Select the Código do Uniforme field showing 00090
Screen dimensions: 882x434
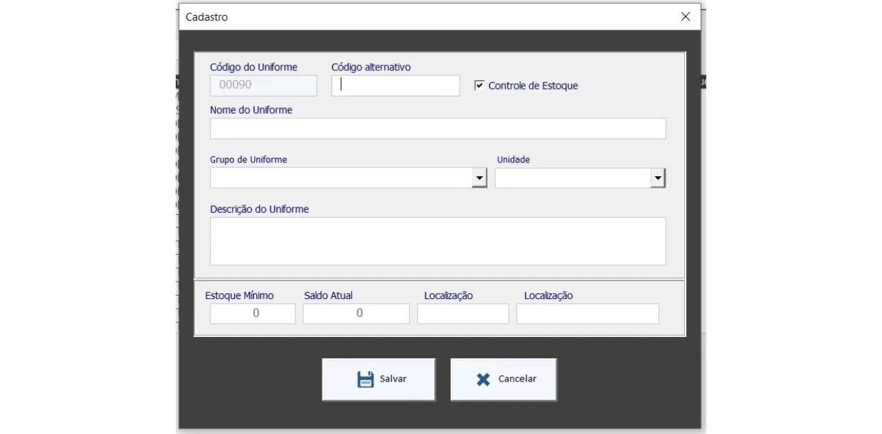pyautogui.click(x=263, y=85)
